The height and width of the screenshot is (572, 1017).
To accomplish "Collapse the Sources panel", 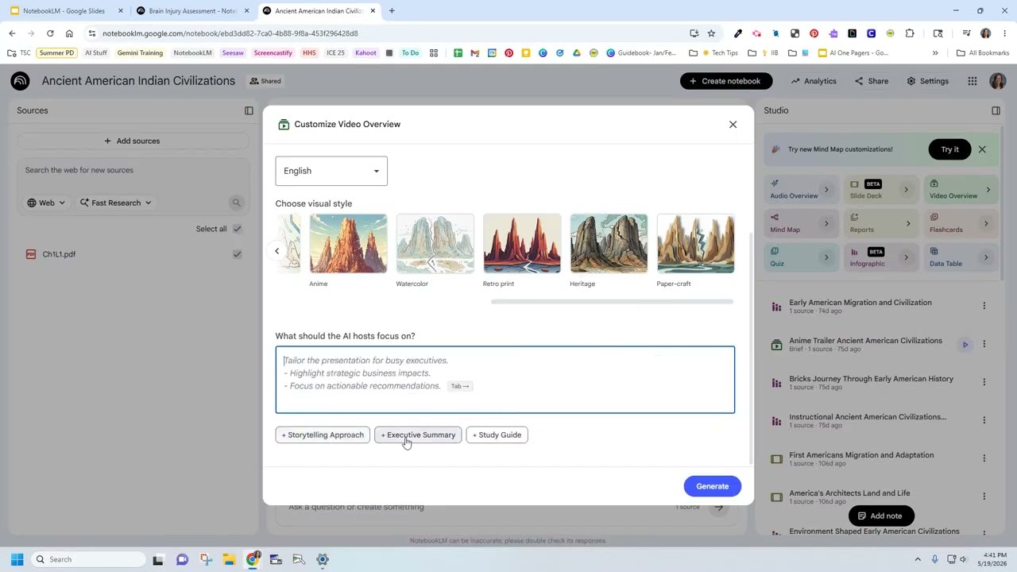I will (249, 110).
